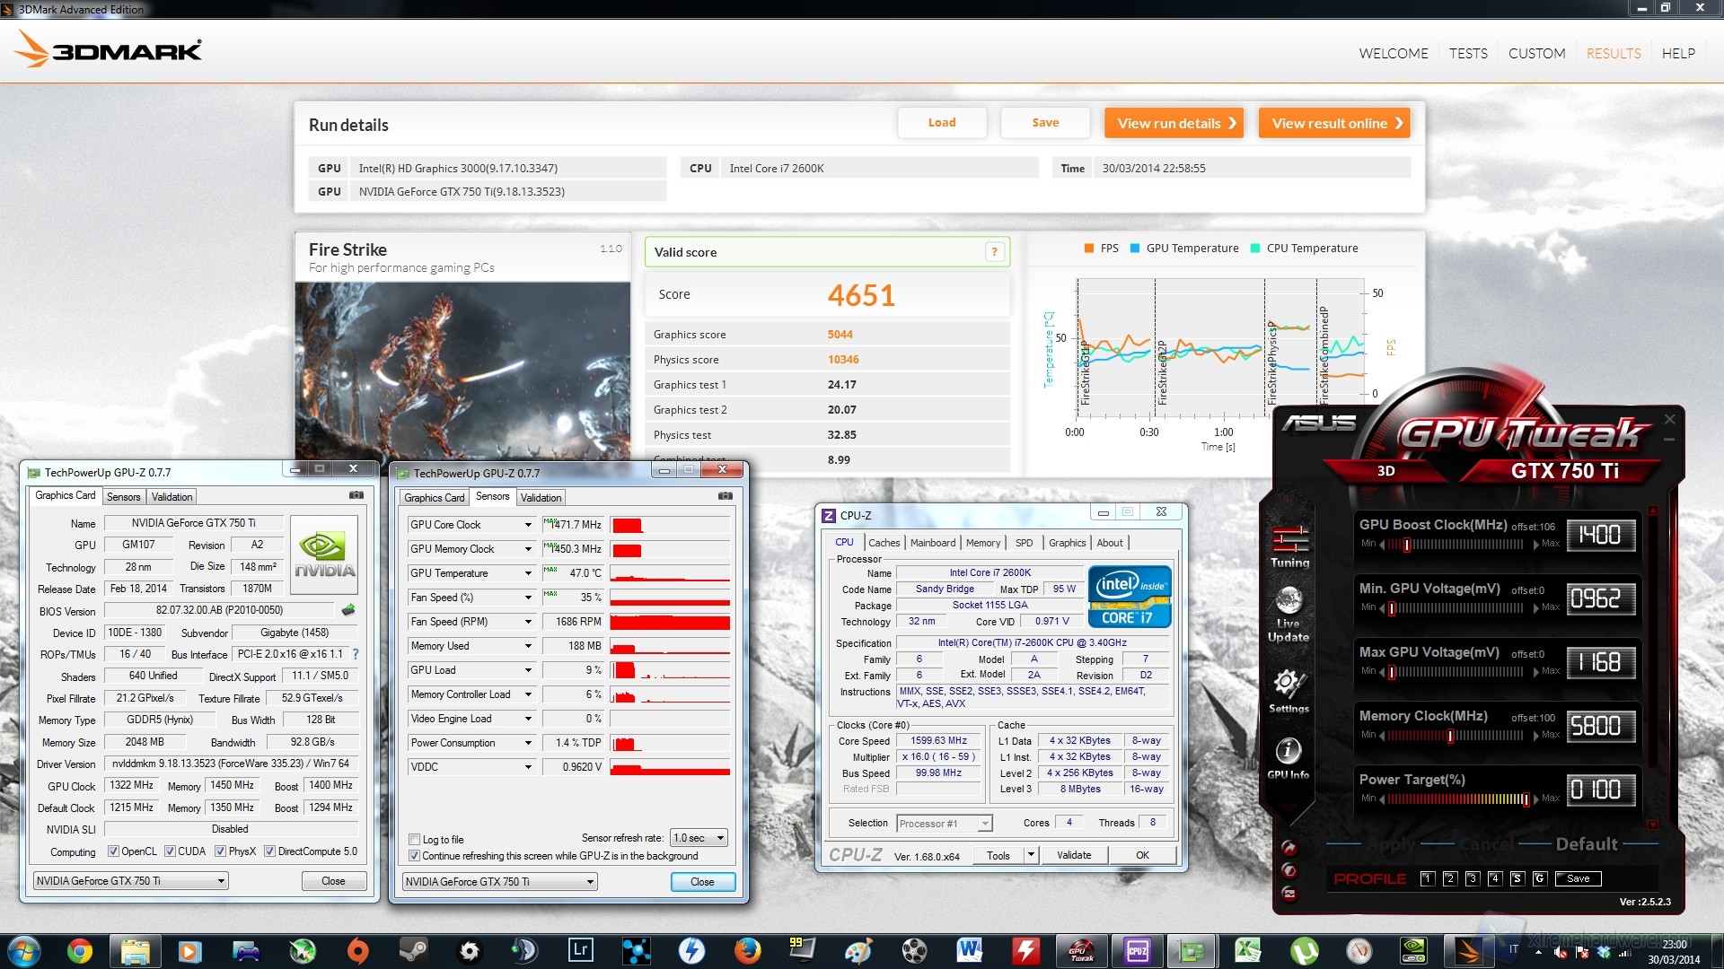
Task: Launch GPU Tweak from the taskbar
Action: 1082,950
